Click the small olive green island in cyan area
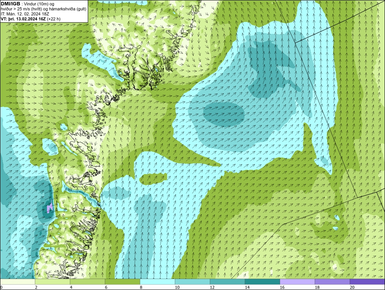This screenshot has height=290, width=385. pos(153,179)
